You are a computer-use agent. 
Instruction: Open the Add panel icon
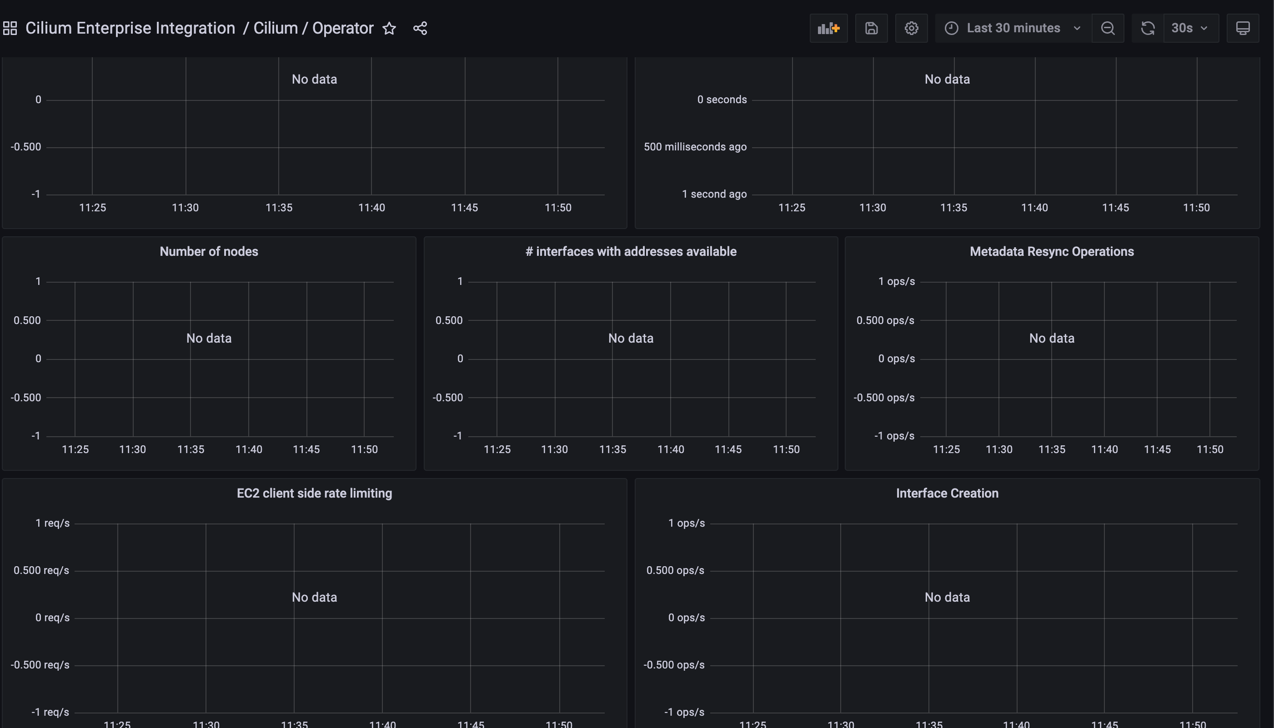(828, 28)
